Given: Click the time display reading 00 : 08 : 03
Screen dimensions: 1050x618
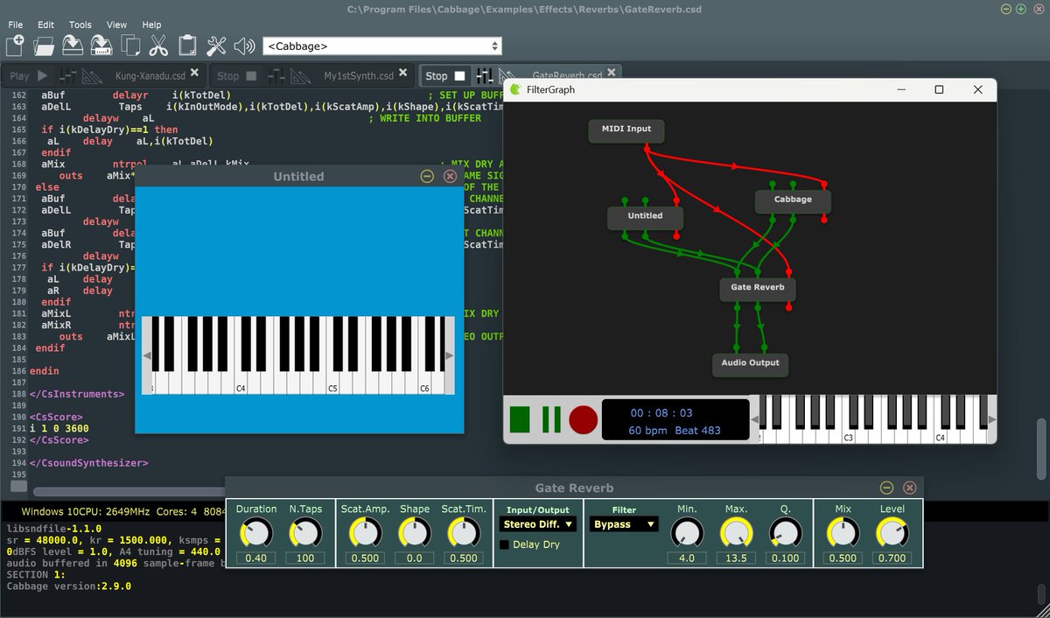Looking at the screenshot, I should coord(661,412).
